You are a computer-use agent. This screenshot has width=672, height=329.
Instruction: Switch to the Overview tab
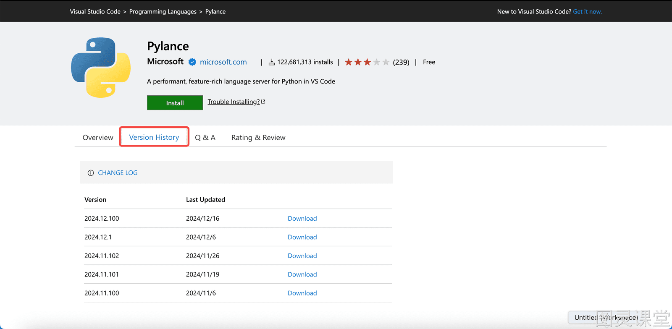[x=98, y=138]
